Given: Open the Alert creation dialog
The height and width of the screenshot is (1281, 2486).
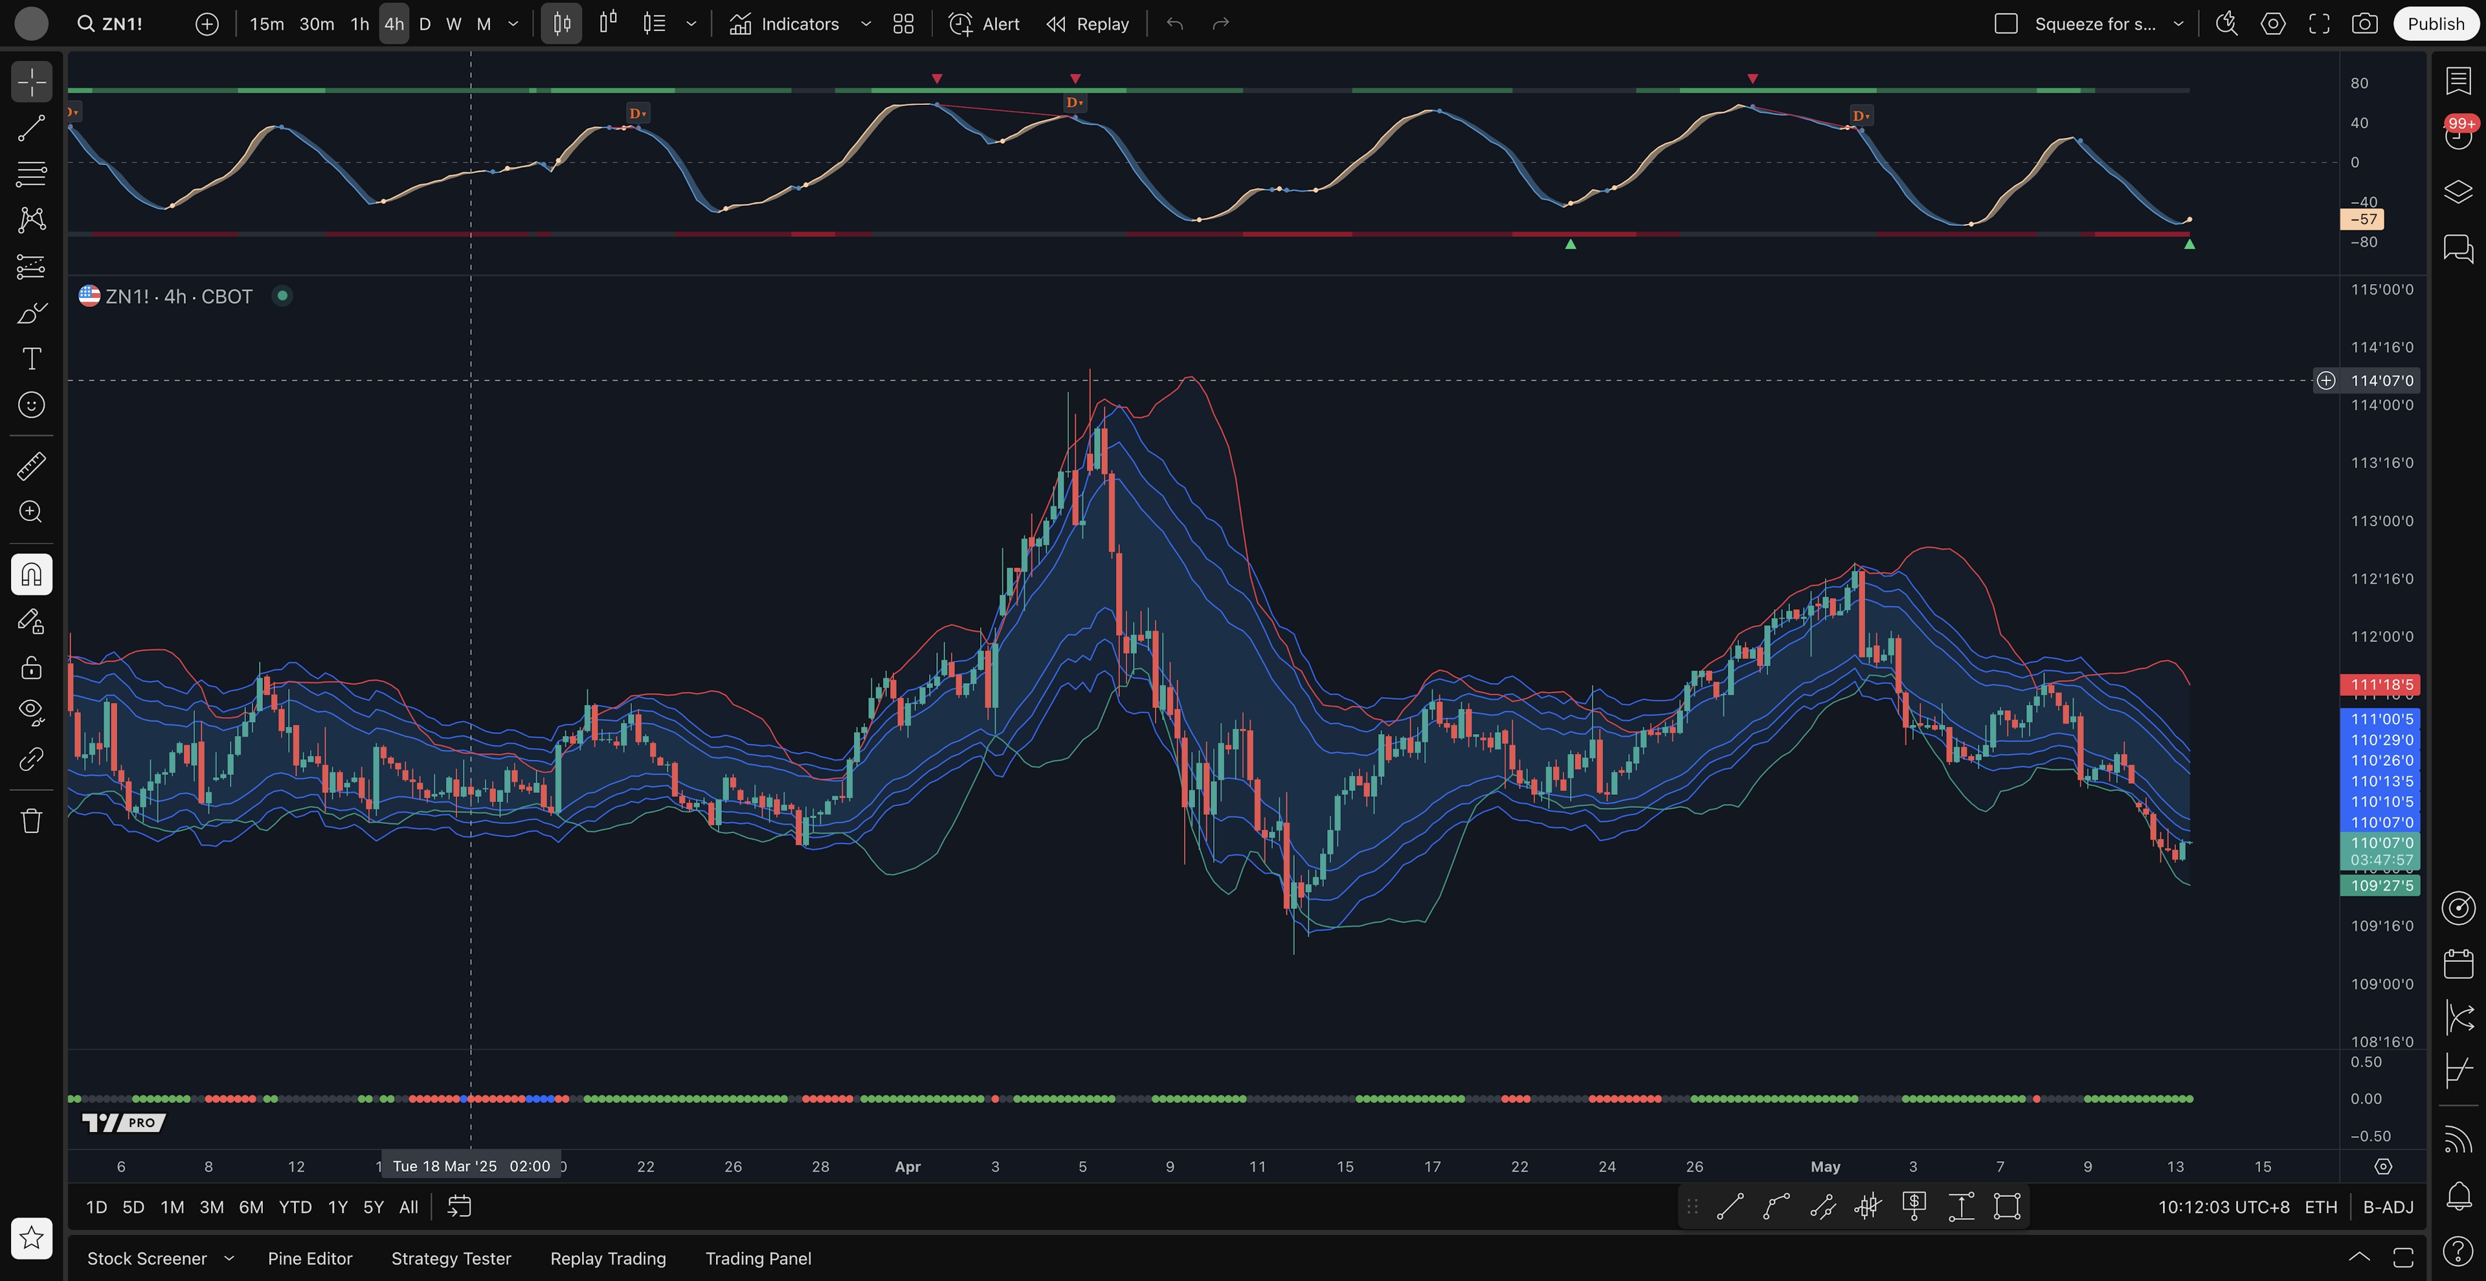Looking at the screenshot, I should pos(983,24).
